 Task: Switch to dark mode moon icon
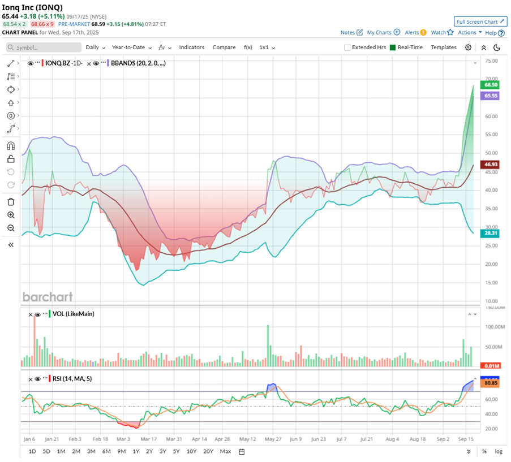(497, 48)
